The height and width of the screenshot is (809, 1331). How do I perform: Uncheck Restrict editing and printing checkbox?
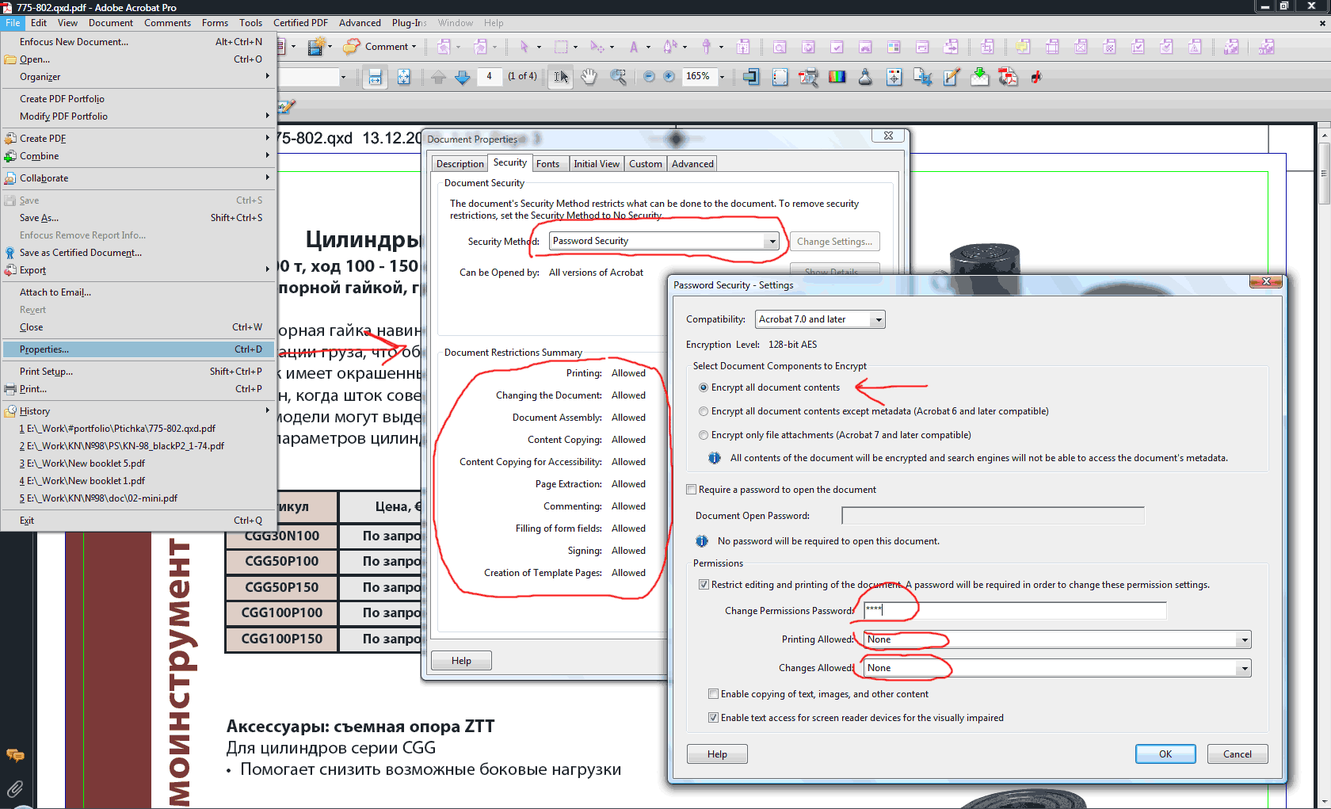tap(704, 585)
